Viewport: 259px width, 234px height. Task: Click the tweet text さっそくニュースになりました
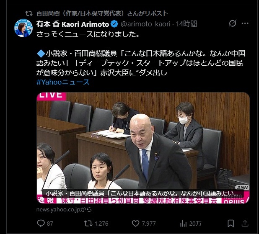pos(88,34)
